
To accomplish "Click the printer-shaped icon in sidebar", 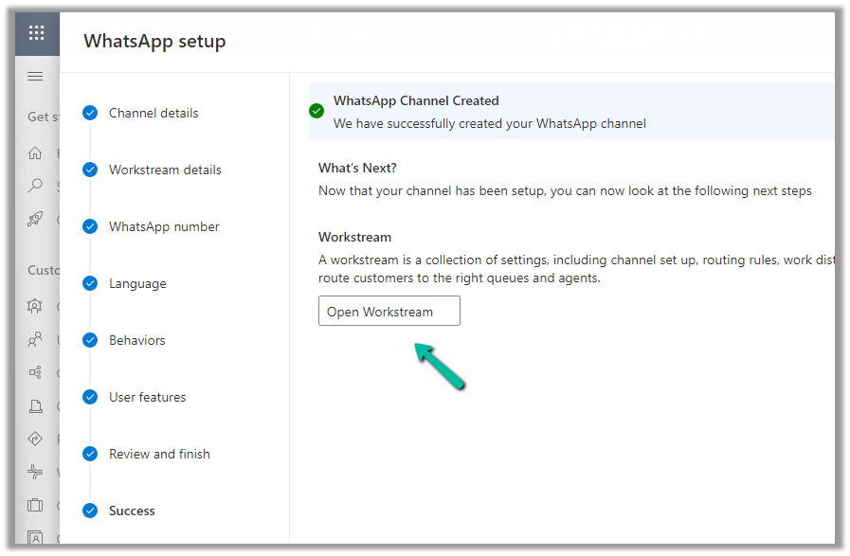I will pyautogui.click(x=35, y=405).
